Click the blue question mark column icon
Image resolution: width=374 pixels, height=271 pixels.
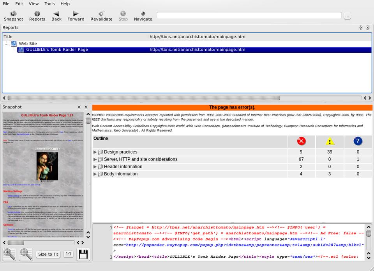(x=358, y=141)
